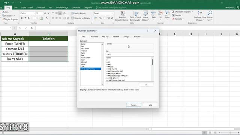Click the borders icon in Yazı Tipi group
The width and height of the screenshot is (240, 135).
click(x=35, y=18)
